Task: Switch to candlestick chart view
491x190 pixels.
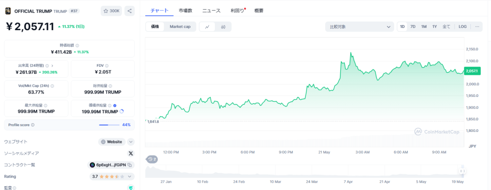Action: point(223,27)
